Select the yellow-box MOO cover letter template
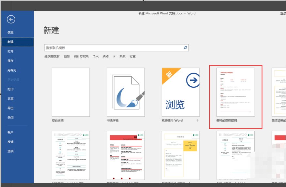 (181, 155)
